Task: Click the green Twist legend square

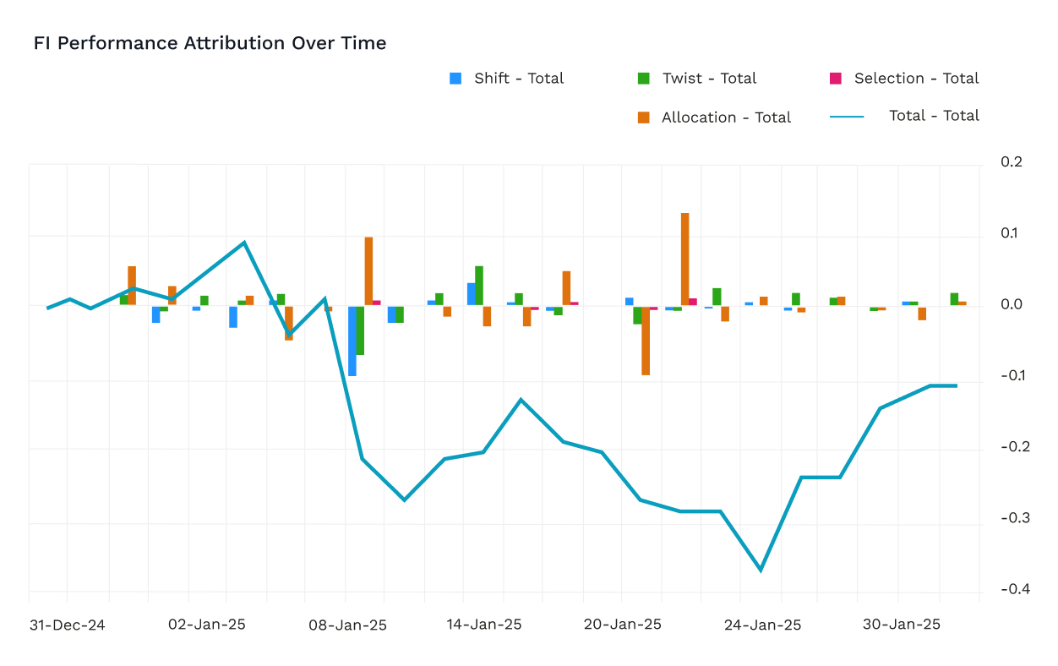Action: click(644, 79)
